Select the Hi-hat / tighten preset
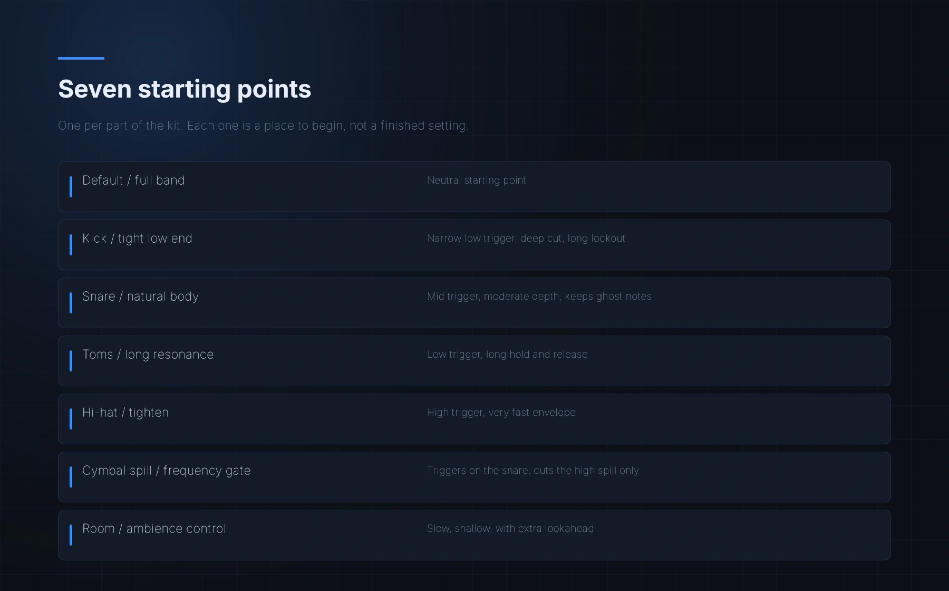 [x=474, y=419]
